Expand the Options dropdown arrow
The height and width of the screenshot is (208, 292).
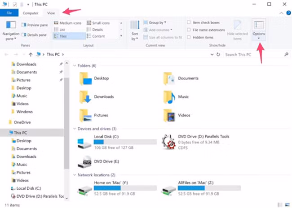click(259, 39)
